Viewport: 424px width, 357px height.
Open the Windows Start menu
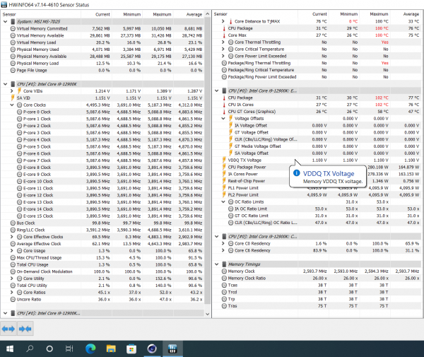point(10,349)
